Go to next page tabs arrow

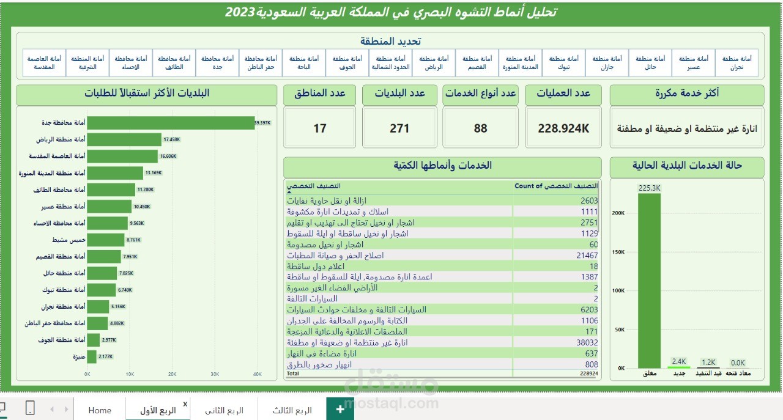click(65, 409)
